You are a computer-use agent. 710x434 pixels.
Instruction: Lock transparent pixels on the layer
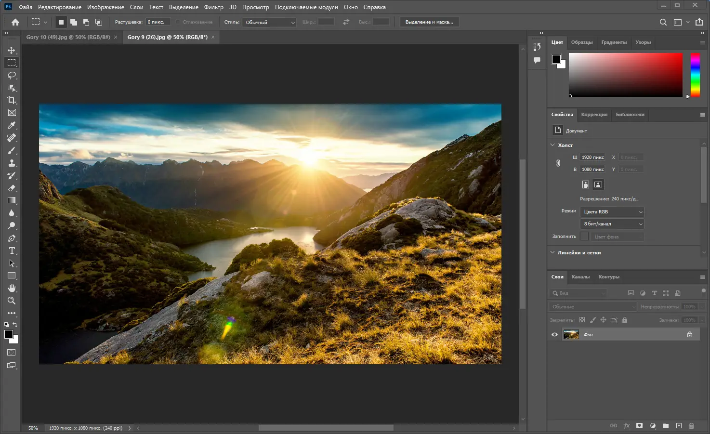(582, 319)
